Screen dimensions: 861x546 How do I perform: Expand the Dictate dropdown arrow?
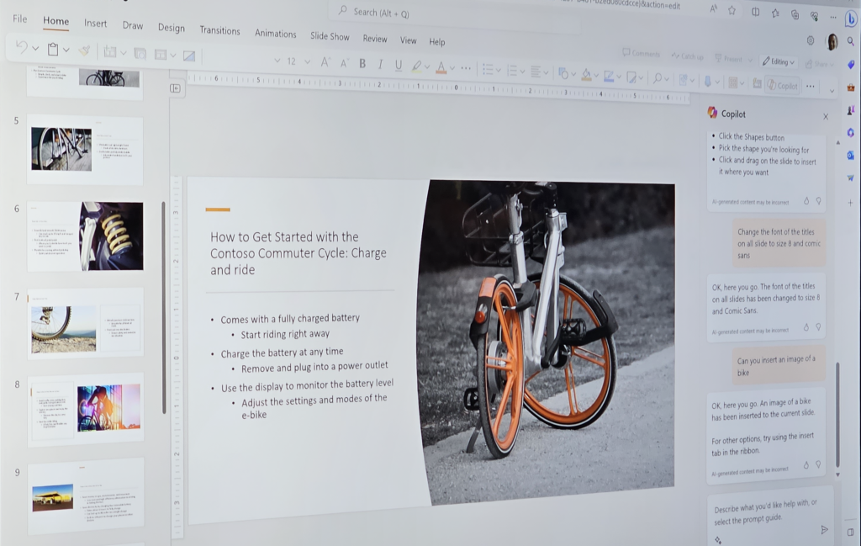pyautogui.click(x=718, y=82)
